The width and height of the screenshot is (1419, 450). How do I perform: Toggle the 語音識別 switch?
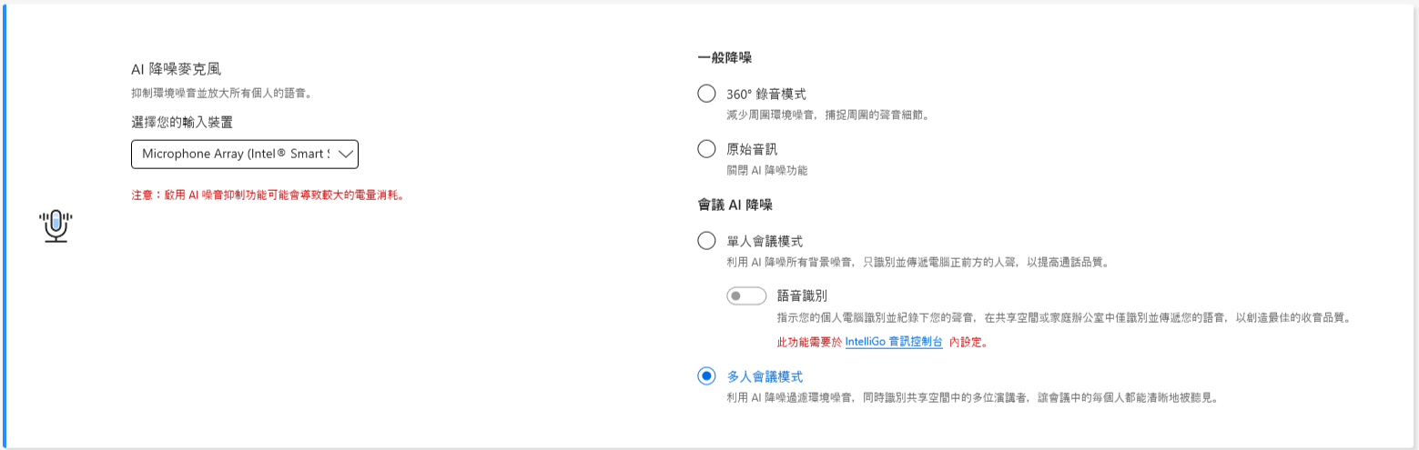(x=746, y=296)
